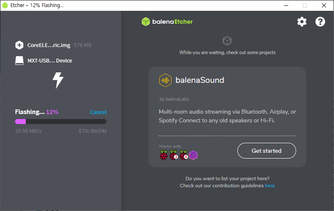Screen dimensions: 334x211
Task: Minimize the Etcher window
Action: pos(286,5)
